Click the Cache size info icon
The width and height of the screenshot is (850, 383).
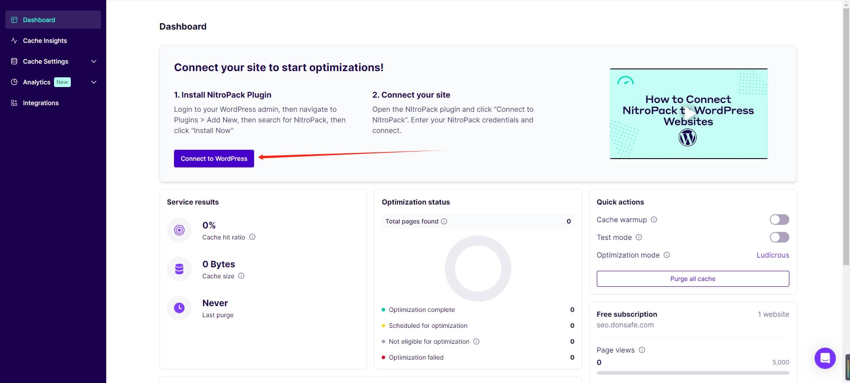pos(241,276)
